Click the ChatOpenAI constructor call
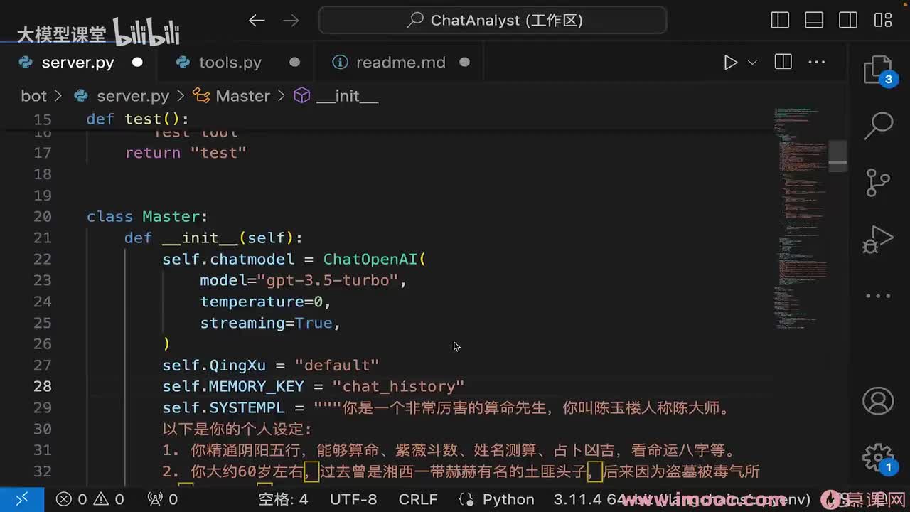The width and height of the screenshot is (910, 512). coord(375,259)
